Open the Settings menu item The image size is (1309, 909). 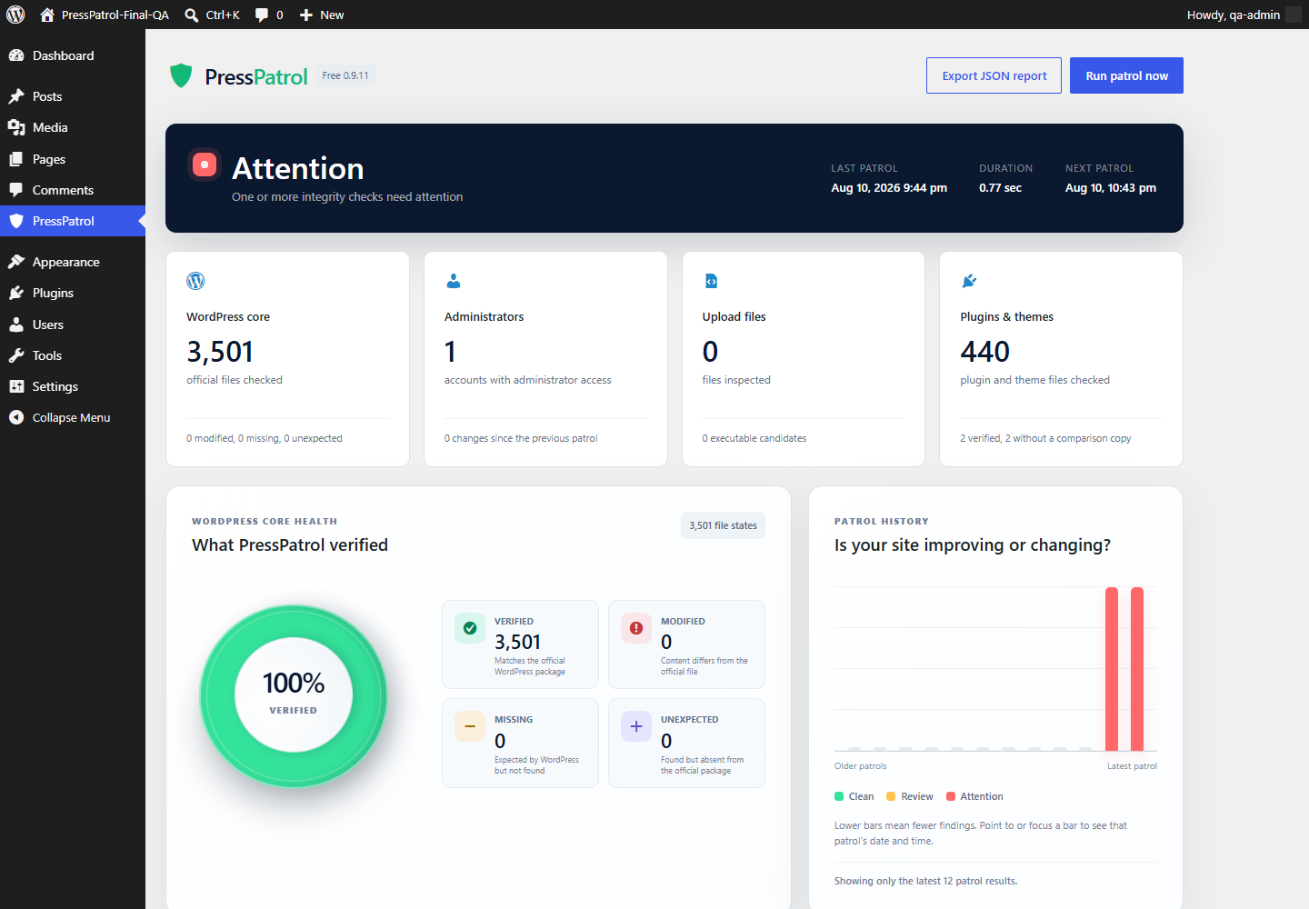[73, 386]
